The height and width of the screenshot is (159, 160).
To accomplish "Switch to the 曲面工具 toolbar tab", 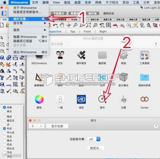I will point(107,20).
